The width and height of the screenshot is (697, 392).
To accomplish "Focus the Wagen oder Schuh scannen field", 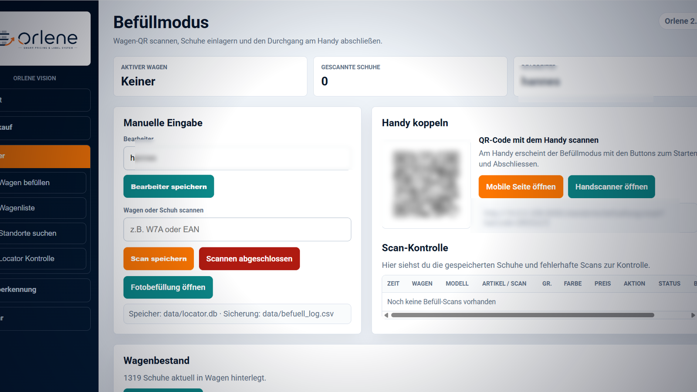I will tap(237, 230).
